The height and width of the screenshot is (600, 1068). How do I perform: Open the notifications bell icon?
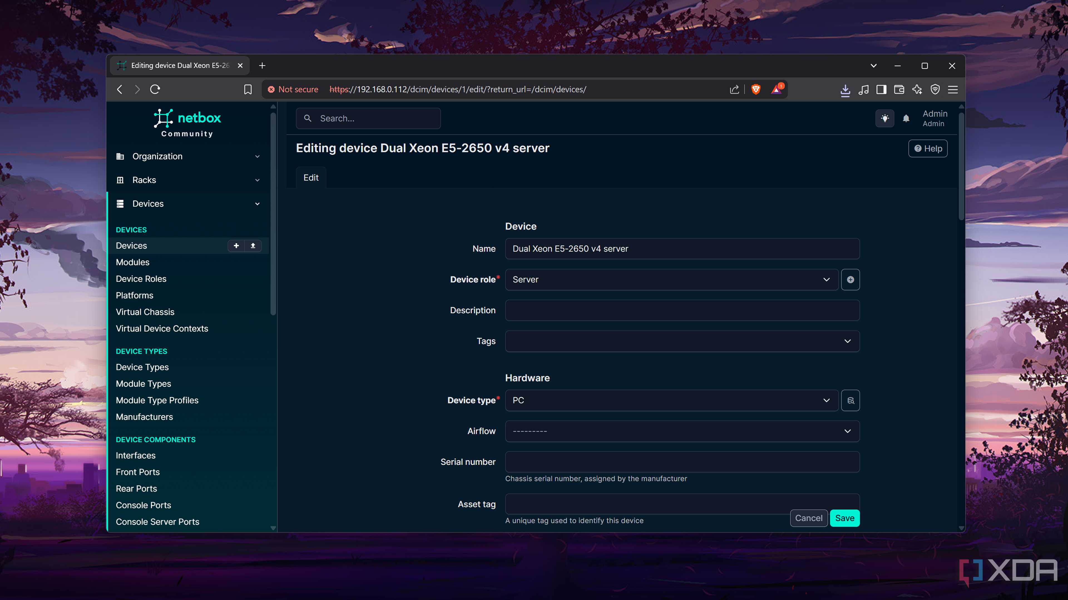tap(906, 119)
